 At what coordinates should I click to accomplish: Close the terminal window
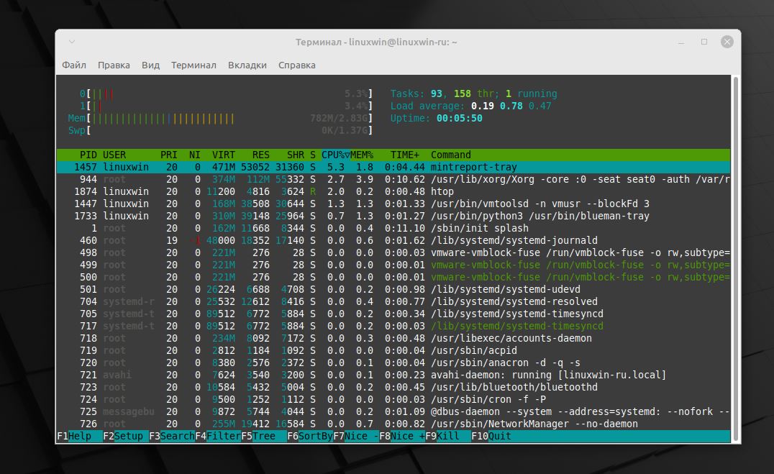tap(727, 42)
